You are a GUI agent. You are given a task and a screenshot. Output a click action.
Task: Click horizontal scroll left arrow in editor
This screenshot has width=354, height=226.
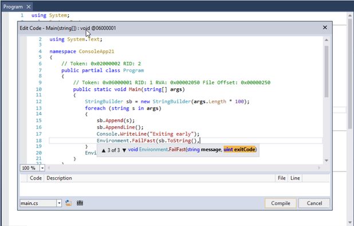click(x=49, y=167)
